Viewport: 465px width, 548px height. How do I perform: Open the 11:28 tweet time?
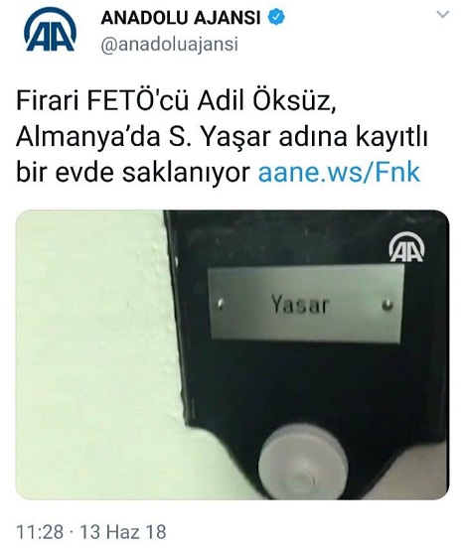[40, 532]
